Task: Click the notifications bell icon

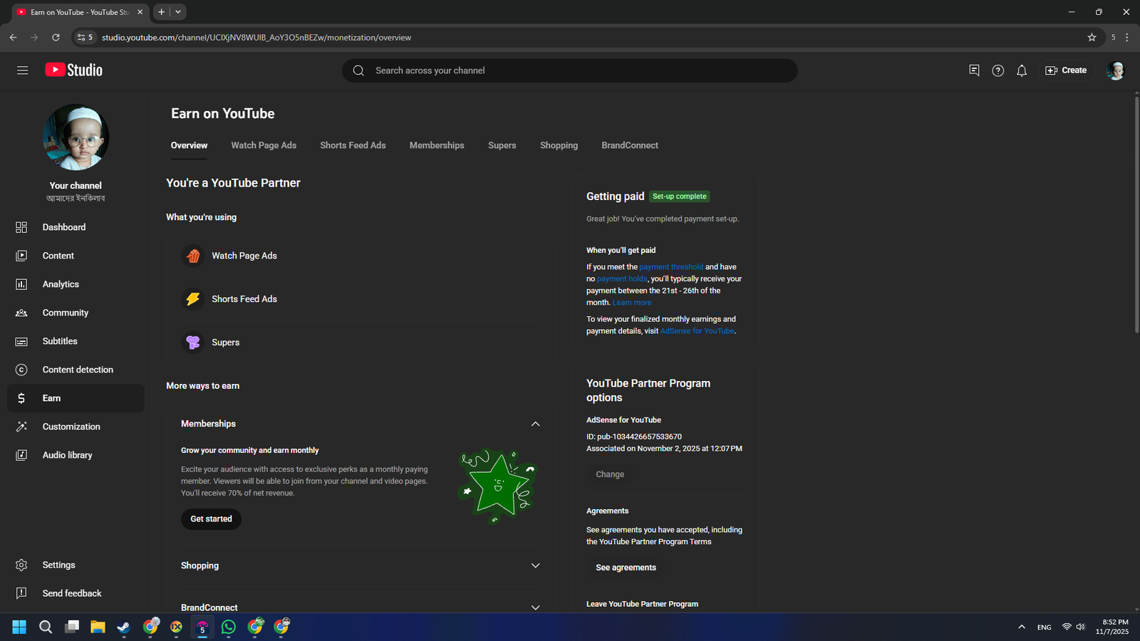Action: point(1021,71)
